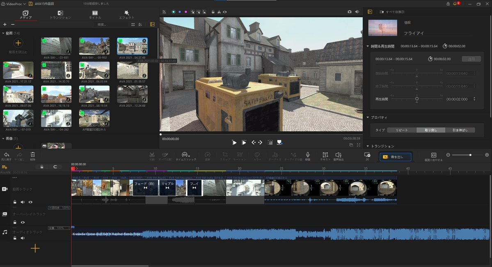
Task: Switch to the トランジション transitions tab
Action: (60, 15)
